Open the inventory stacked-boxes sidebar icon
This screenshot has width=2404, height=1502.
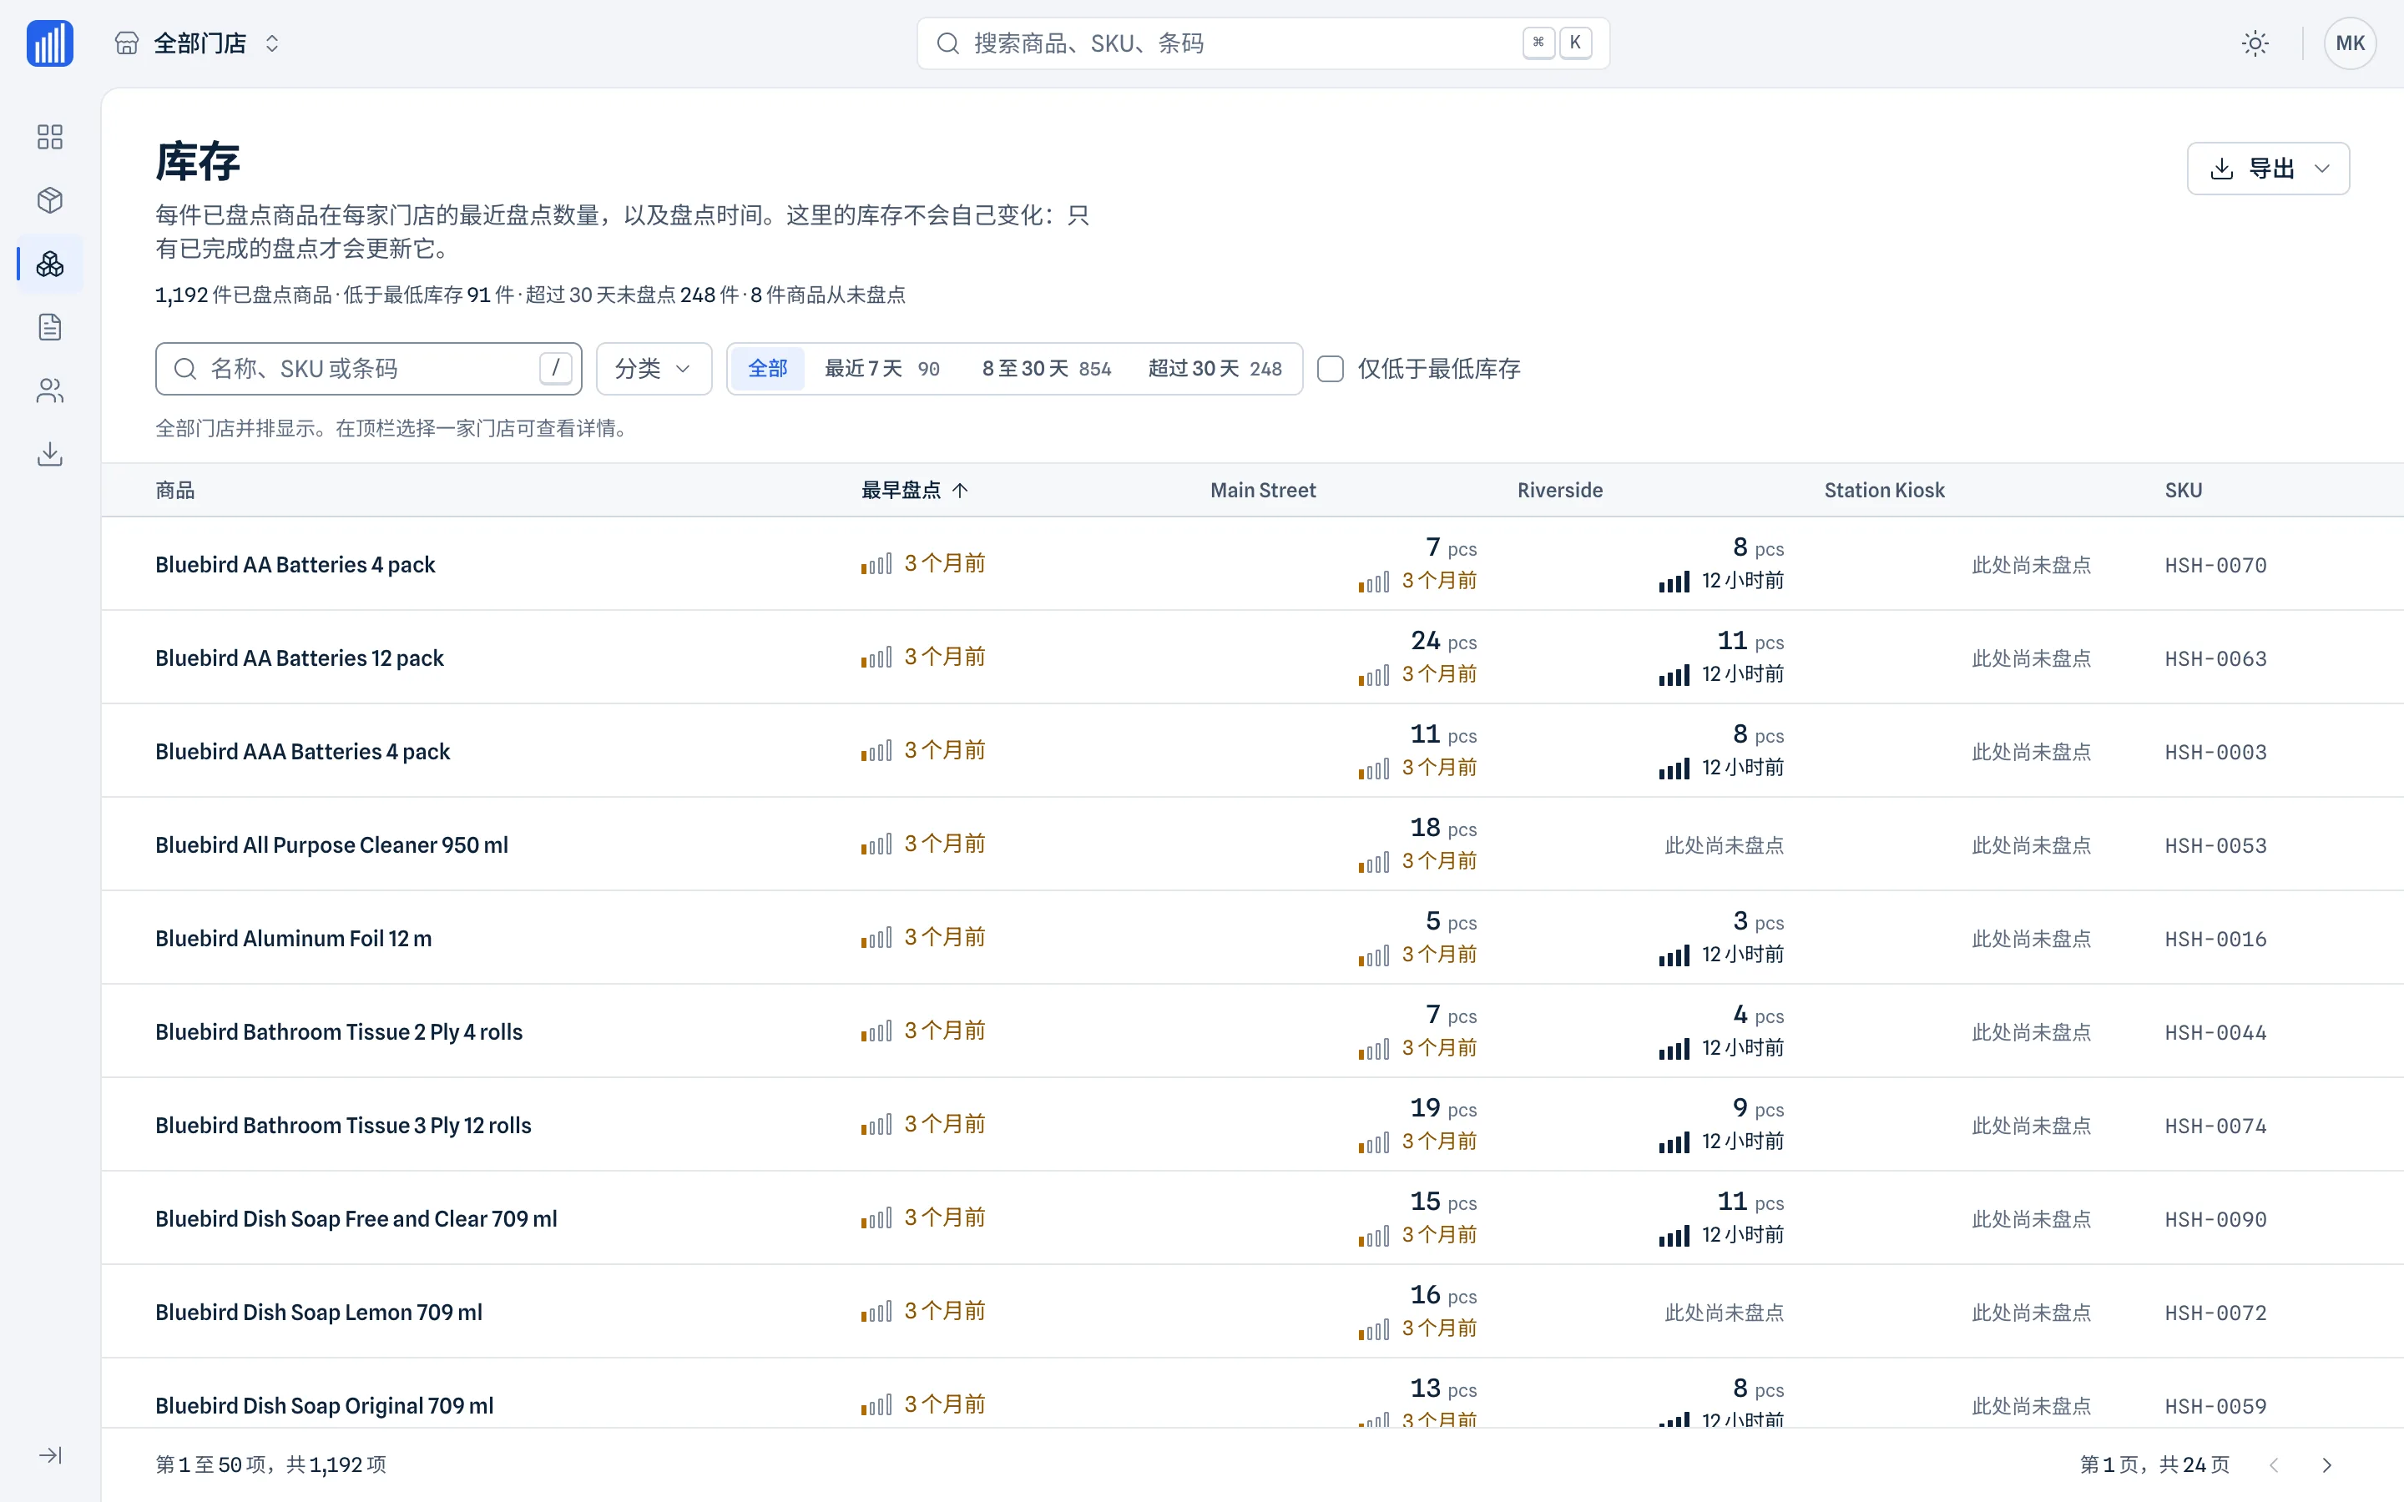click(x=50, y=263)
